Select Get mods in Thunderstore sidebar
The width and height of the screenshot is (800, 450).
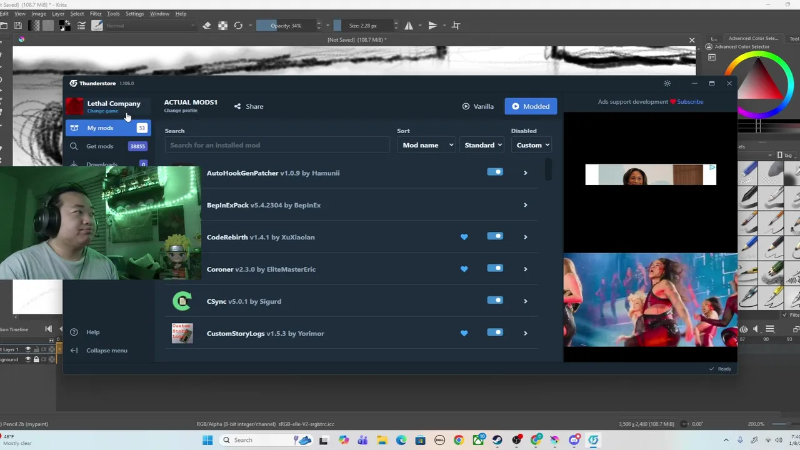(108, 146)
